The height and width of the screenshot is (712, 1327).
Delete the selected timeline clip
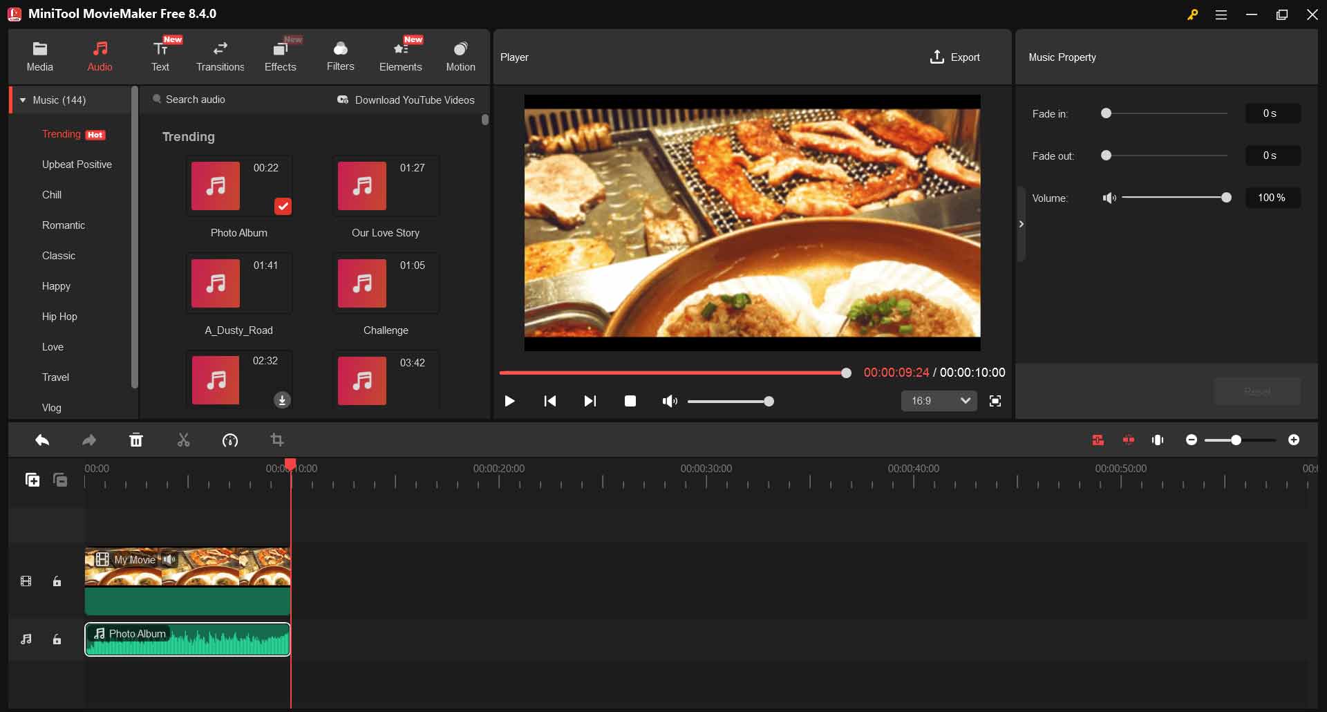coord(136,440)
